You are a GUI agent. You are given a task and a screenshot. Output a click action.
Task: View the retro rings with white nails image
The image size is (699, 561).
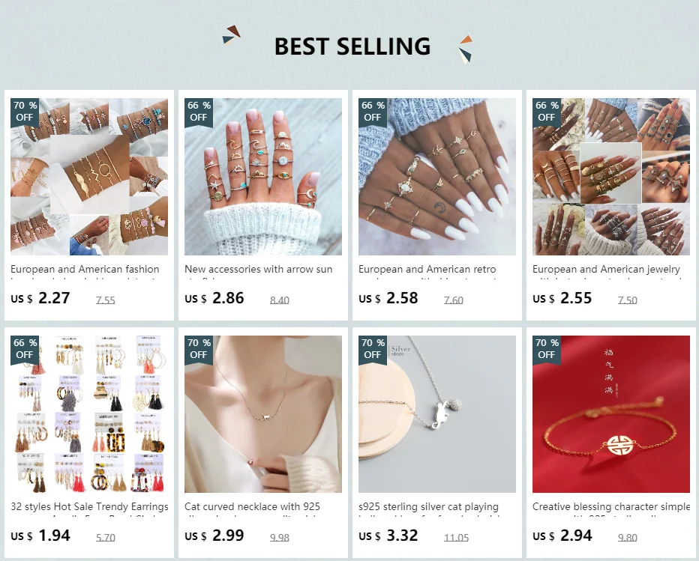tap(436, 177)
